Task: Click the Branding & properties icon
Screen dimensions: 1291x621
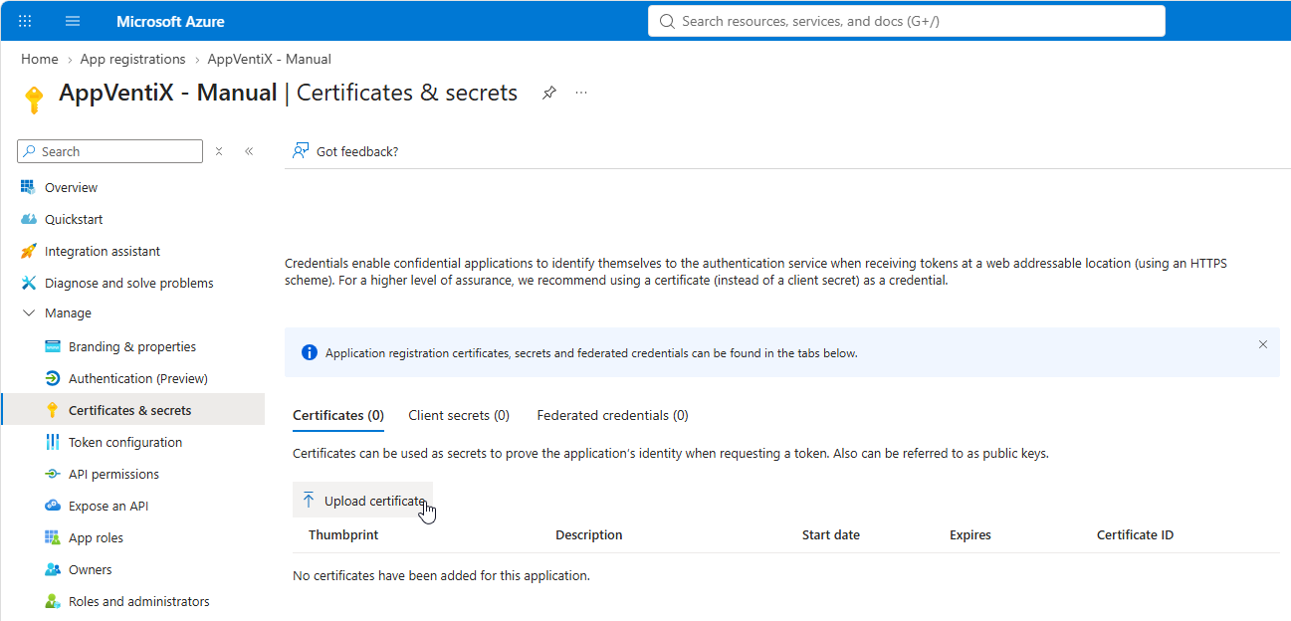Action: (53, 346)
